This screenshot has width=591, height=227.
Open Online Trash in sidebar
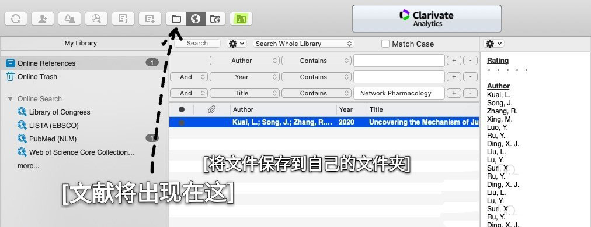point(37,77)
